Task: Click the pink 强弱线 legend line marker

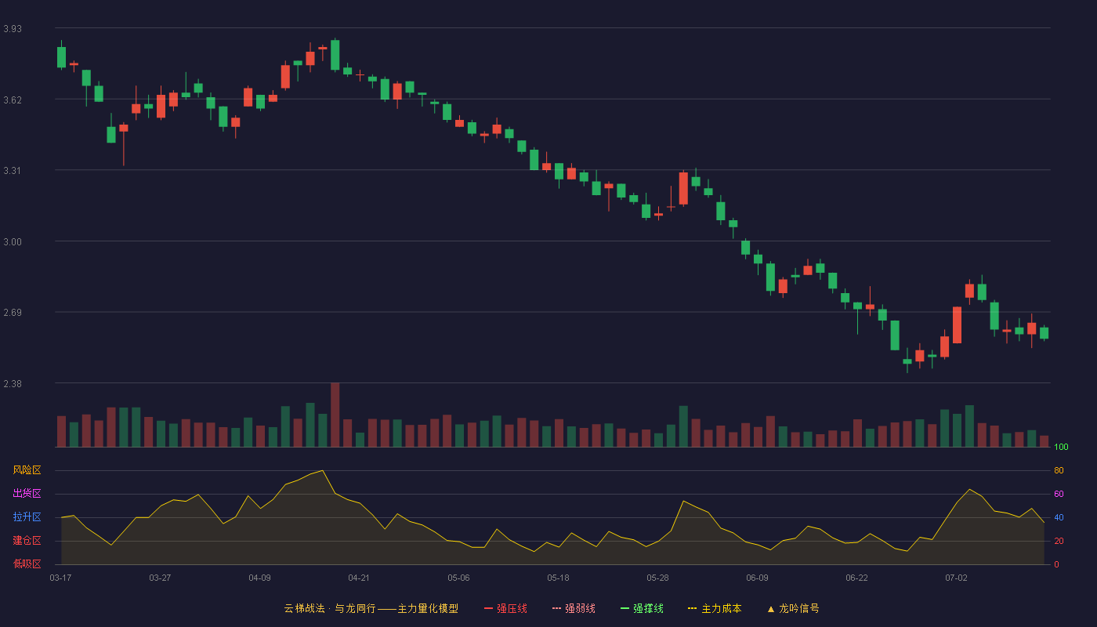Action: coord(556,608)
